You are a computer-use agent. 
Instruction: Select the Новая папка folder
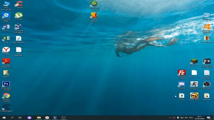coord(207,39)
